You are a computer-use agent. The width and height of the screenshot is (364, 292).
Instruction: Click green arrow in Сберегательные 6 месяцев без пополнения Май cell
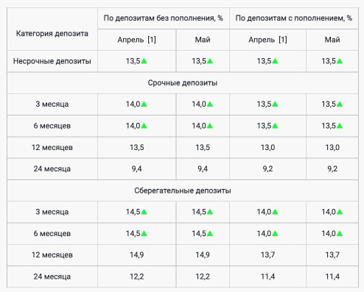(210, 233)
